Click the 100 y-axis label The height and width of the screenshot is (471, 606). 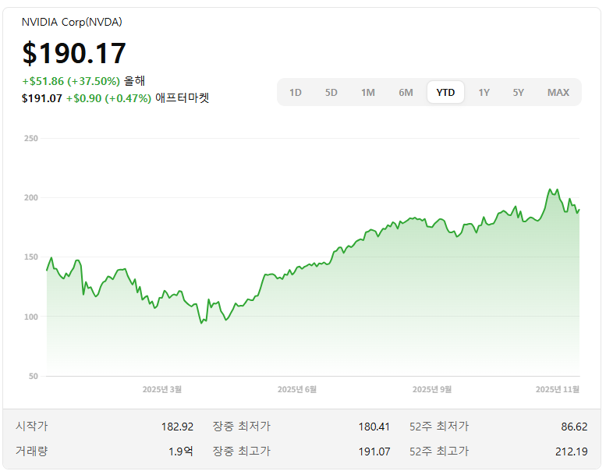coord(31,317)
